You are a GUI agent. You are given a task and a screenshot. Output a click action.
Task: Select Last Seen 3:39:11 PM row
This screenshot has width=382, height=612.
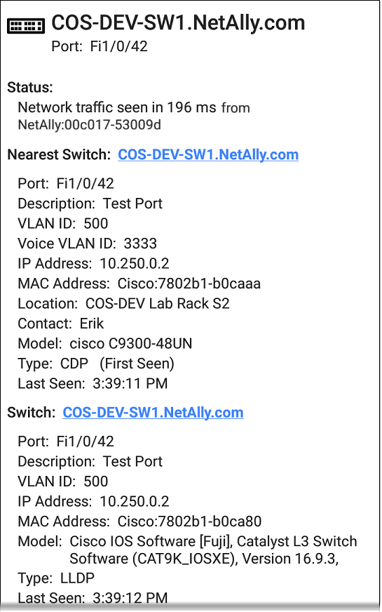pos(93,384)
